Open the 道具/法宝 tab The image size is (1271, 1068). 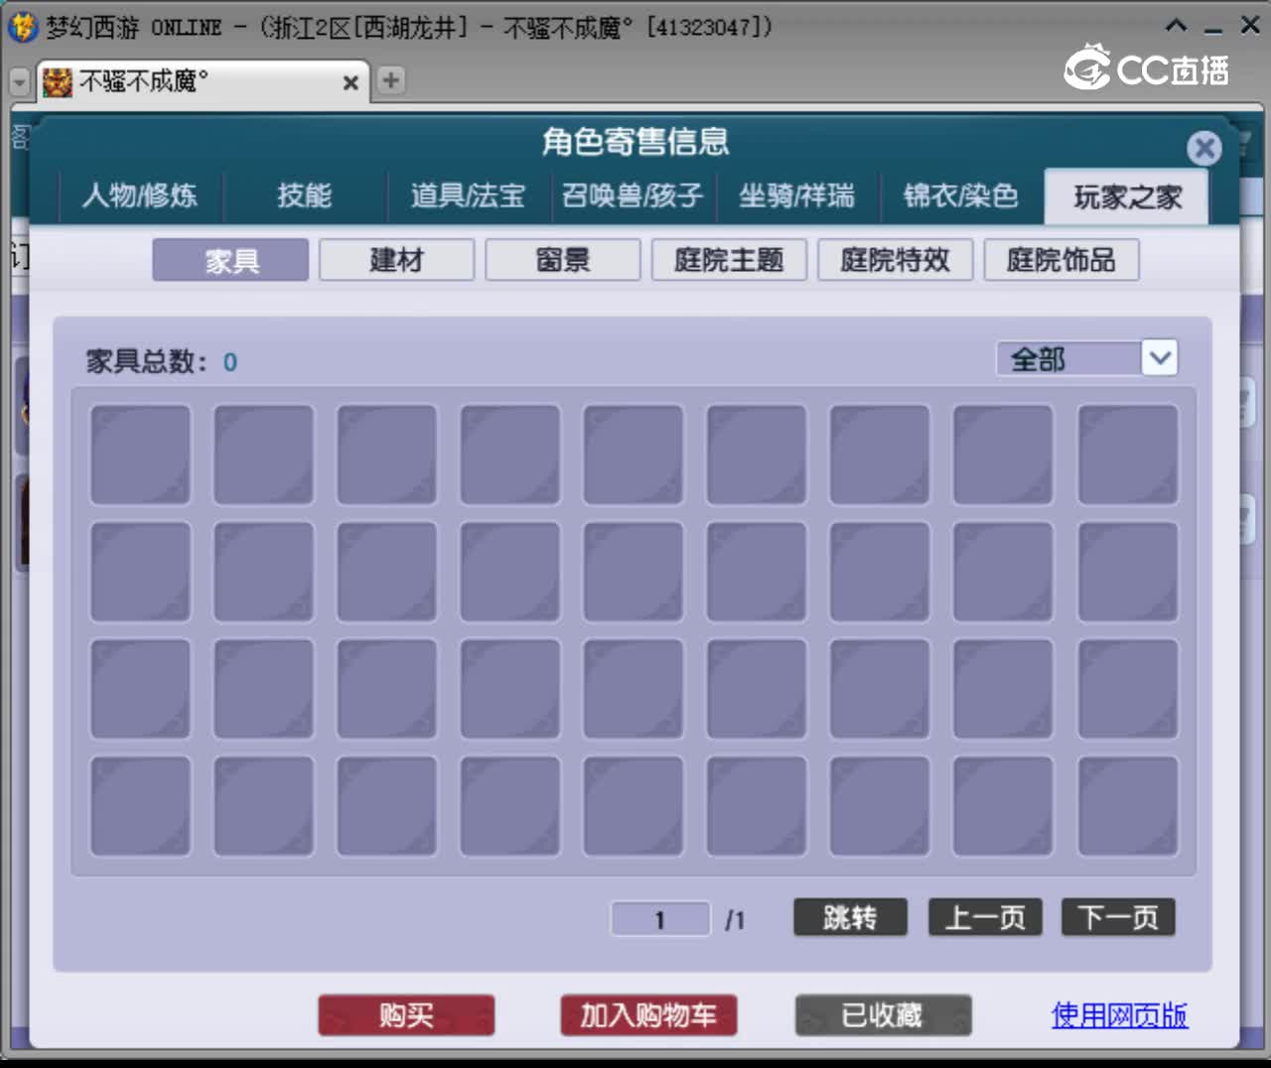click(x=468, y=195)
